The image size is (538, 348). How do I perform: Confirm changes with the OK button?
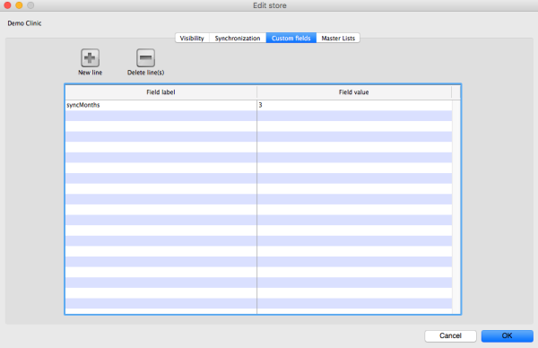(508, 336)
